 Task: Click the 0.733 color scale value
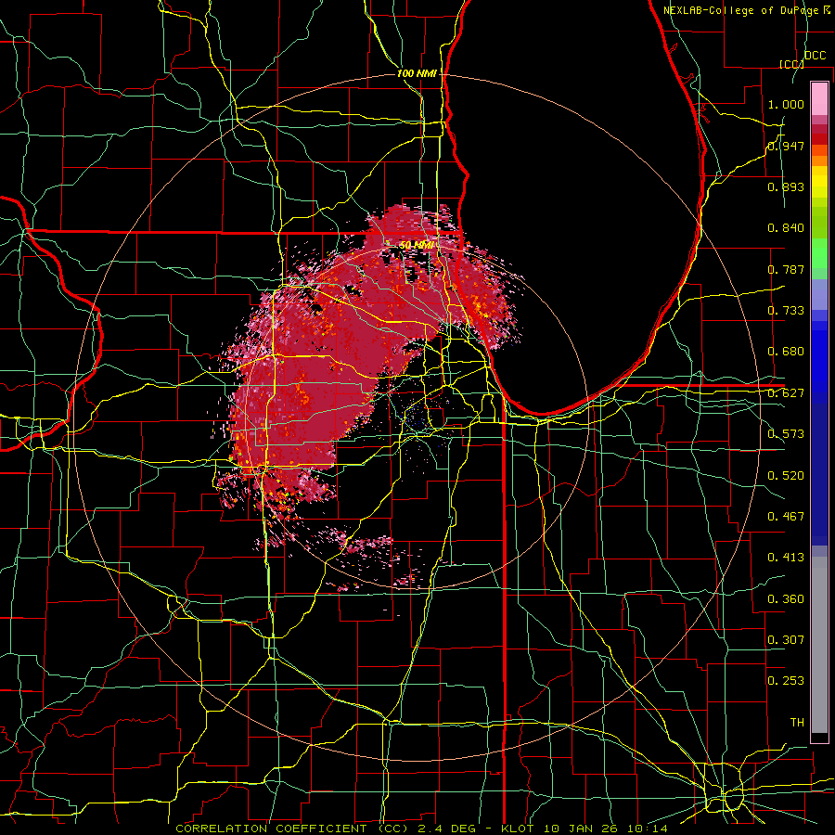(786, 311)
